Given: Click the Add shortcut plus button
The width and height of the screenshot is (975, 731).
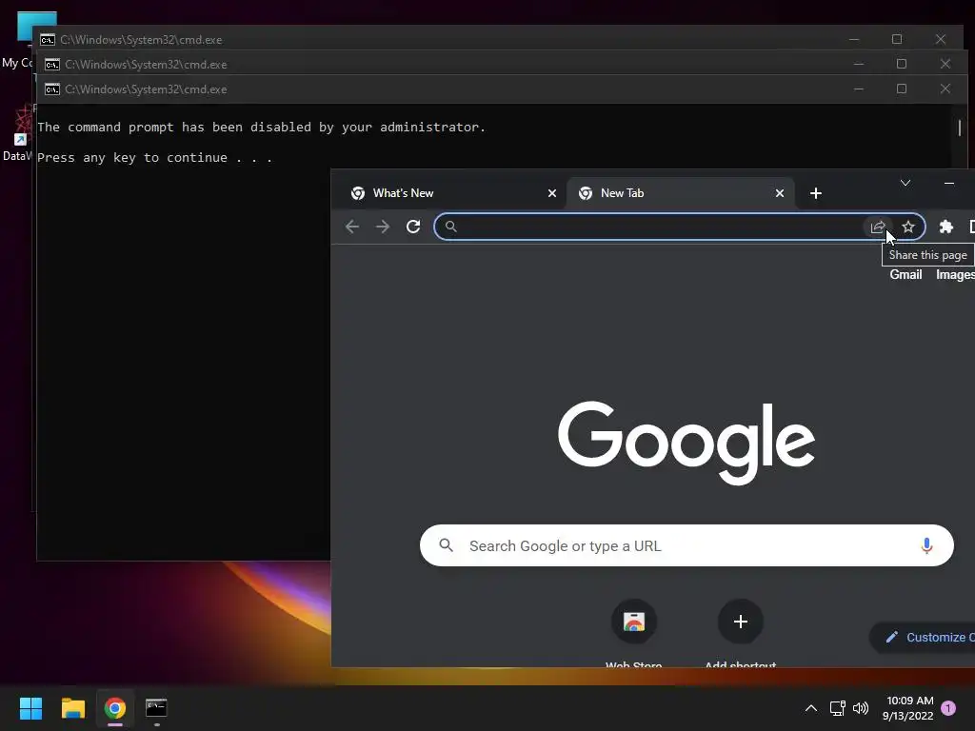Looking at the screenshot, I should coord(741,622).
